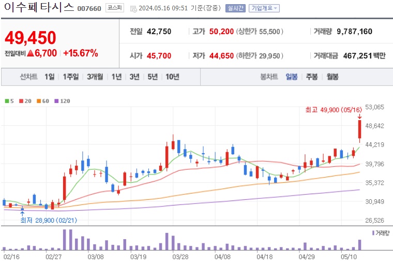Click the 봉차트 label
This screenshot has height=264, width=393.
click(269, 77)
